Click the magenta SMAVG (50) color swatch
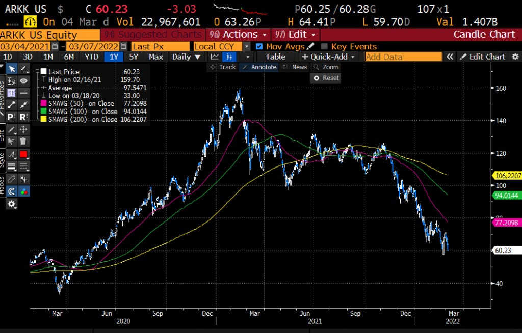The width and height of the screenshot is (522, 333). tap(44, 103)
